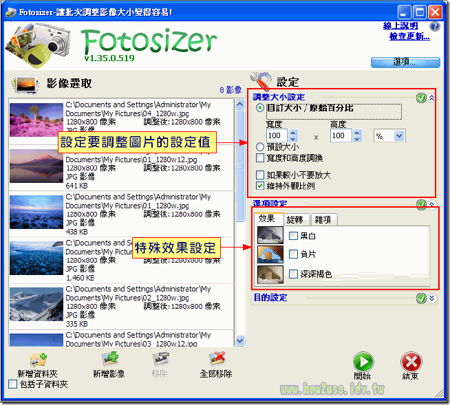Expand the destination settings section (目的設定)
Screen dimensions: 450x405
[432, 298]
